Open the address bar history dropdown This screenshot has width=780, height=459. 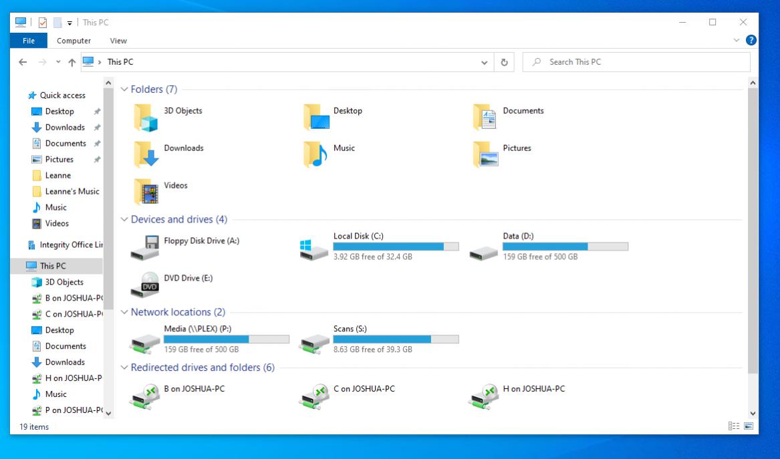tap(485, 62)
